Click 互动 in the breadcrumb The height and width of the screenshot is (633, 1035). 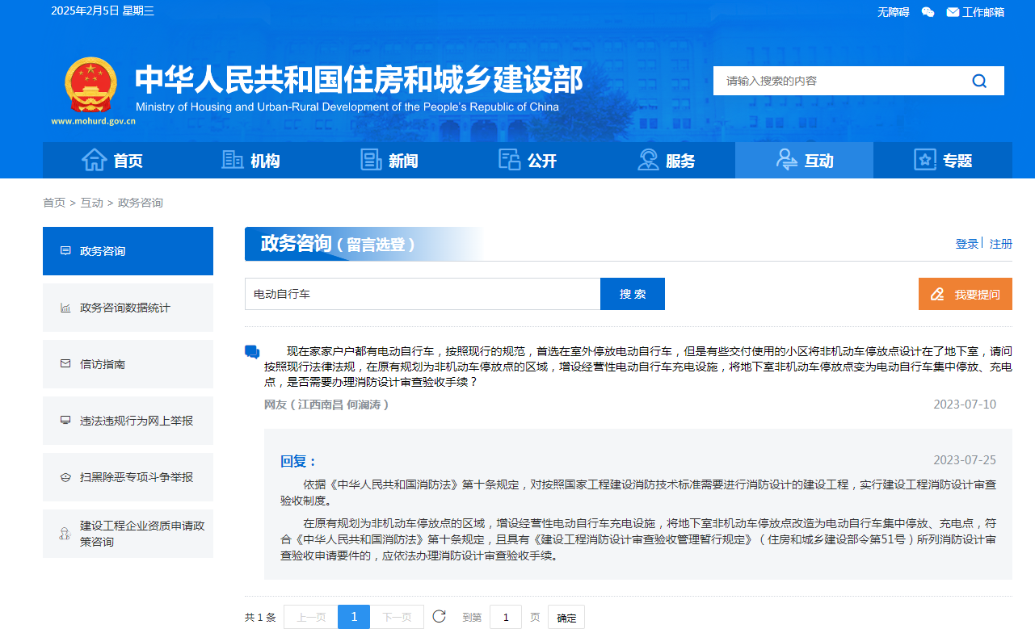(x=91, y=203)
